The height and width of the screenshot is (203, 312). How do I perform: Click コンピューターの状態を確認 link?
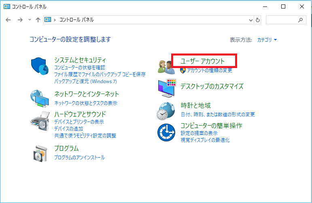coord(80,68)
